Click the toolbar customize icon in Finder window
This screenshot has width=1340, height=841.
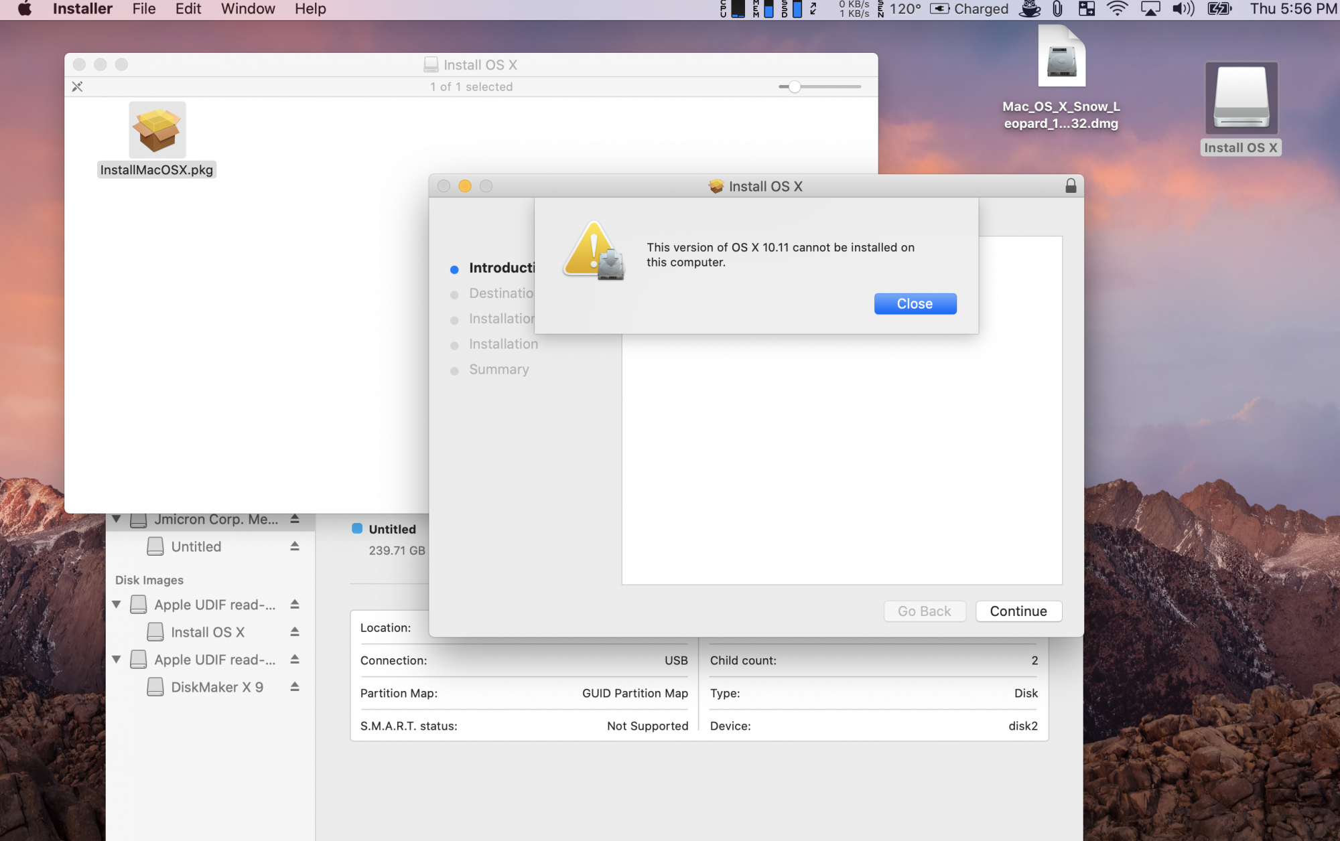click(x=78, y=86)
